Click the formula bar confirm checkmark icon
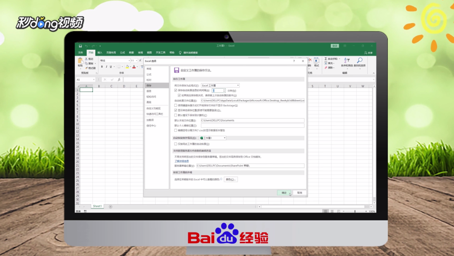 [x=112, y=80]
